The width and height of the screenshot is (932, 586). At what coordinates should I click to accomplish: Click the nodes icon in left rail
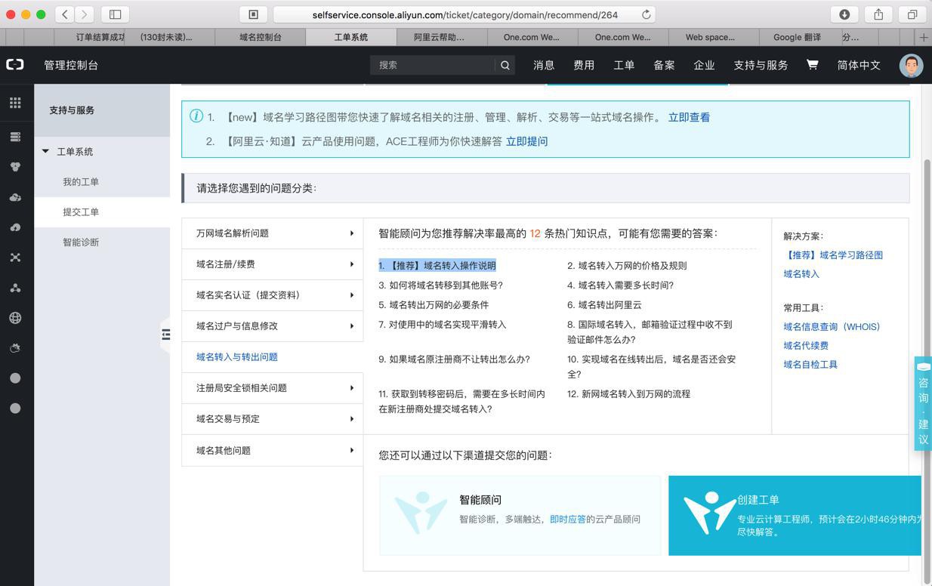tap(15, 288)
